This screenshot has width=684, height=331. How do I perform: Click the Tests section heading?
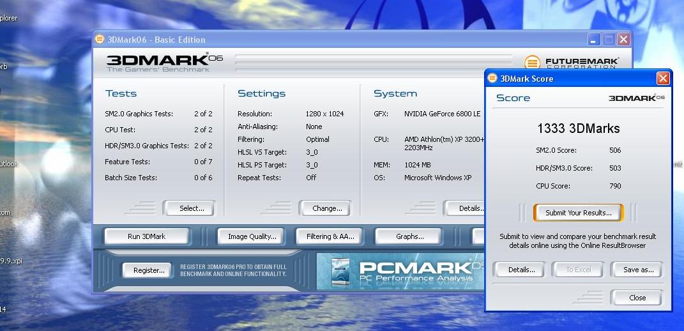[121, 93]
